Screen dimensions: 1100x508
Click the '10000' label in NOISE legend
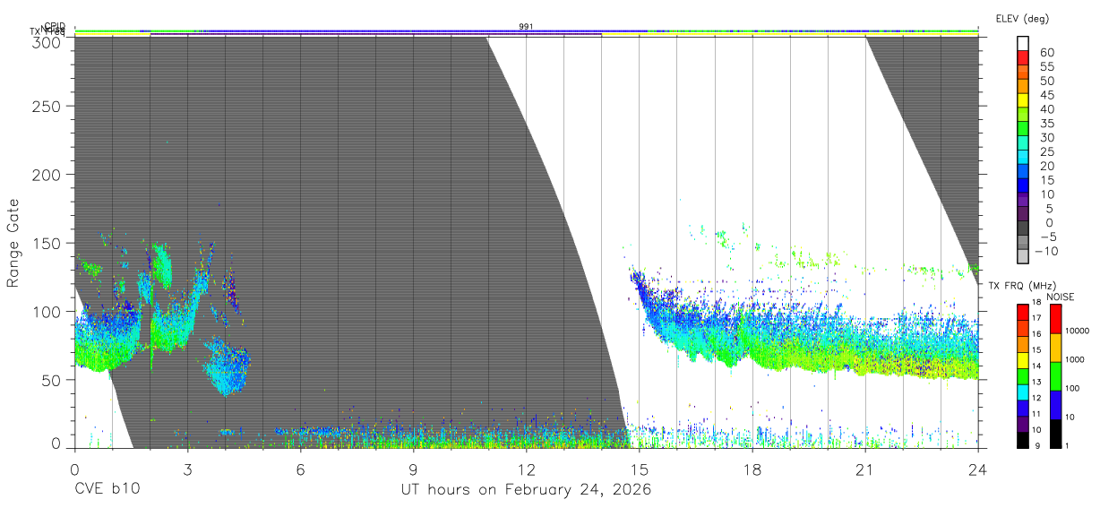[1078, 331]
